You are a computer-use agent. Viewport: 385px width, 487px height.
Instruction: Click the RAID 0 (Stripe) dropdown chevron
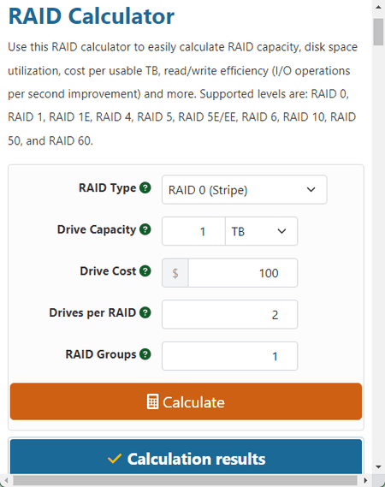coord(311,189)
